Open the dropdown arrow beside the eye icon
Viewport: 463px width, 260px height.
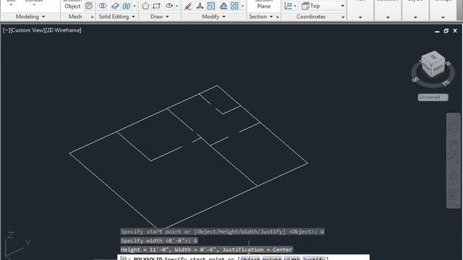[177, 6]
